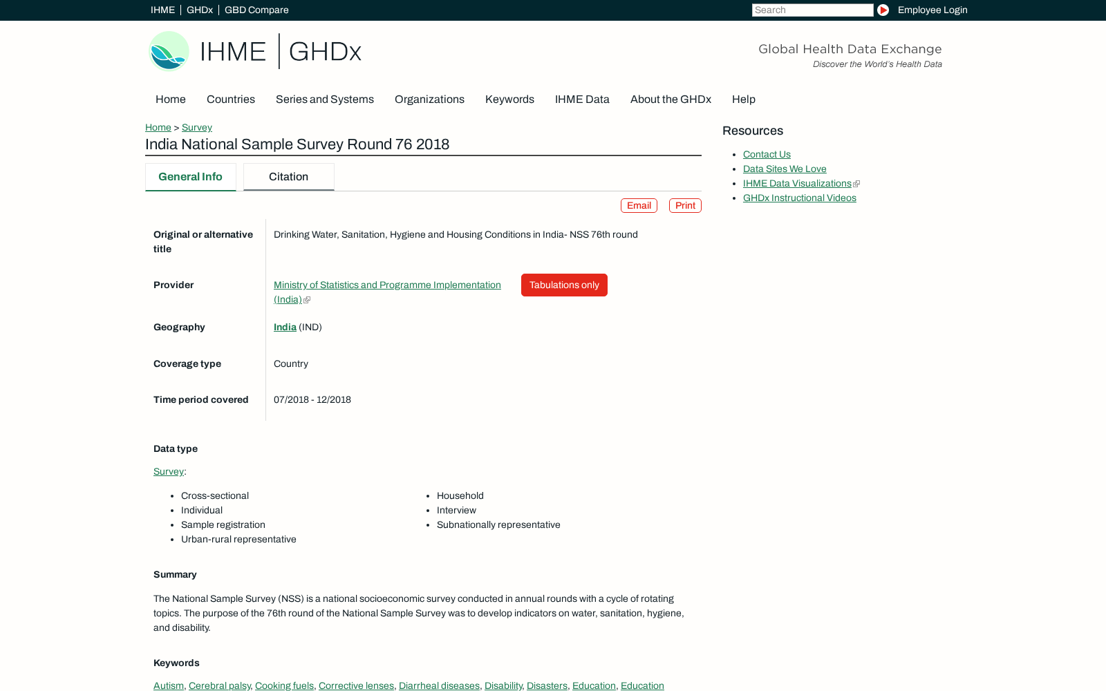Viewport: 1106px width, 691px height.
Task: Open IHME link in top bar
Action: 162,10
